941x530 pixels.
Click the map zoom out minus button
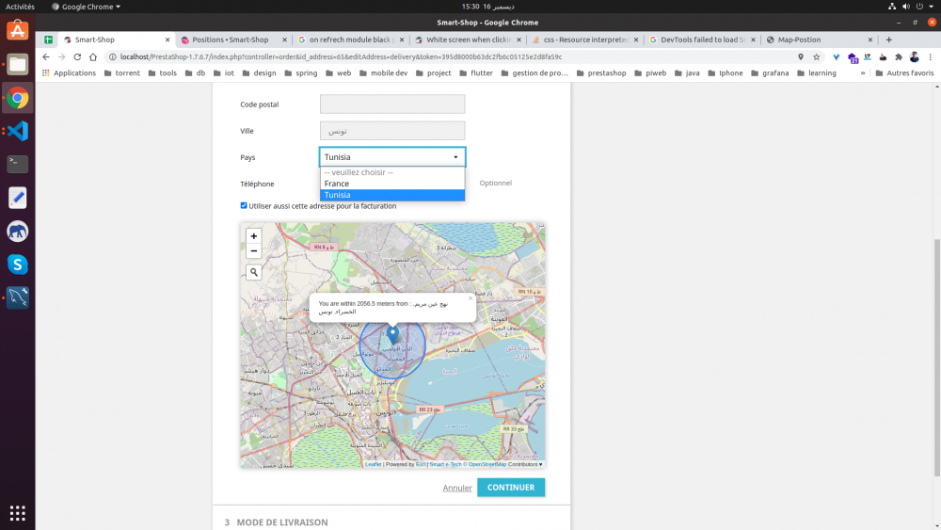253,251
